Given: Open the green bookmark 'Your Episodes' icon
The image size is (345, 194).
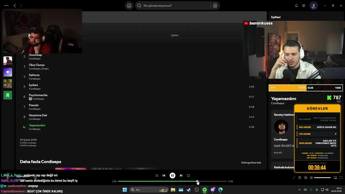Looking at the screenshot, I should click(8, 95).
